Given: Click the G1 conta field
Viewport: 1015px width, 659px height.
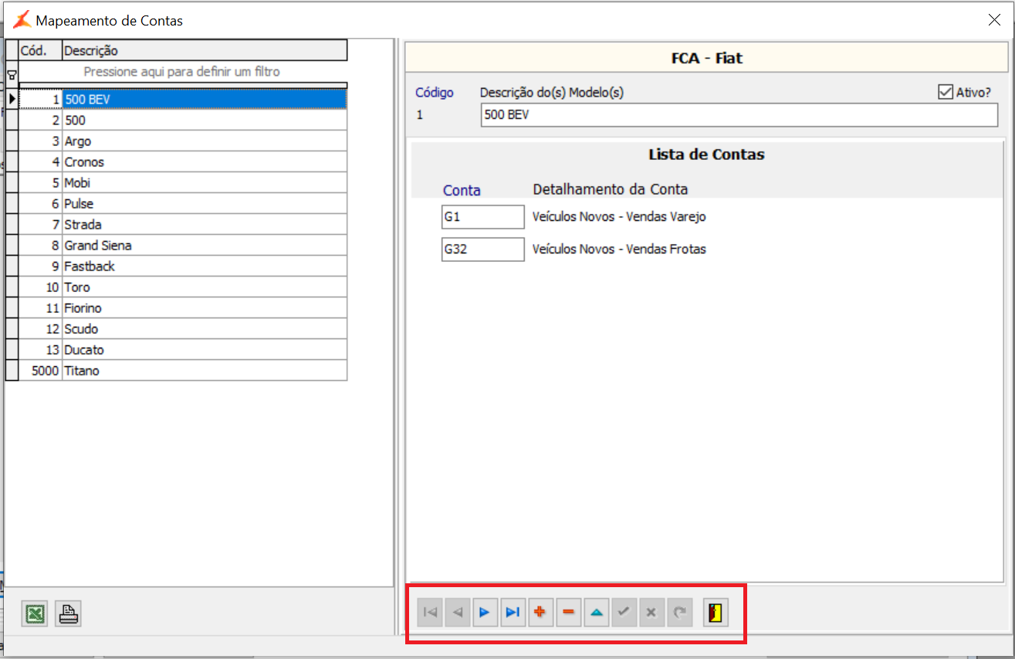Looking at the screenshot, I should [483, 217].
